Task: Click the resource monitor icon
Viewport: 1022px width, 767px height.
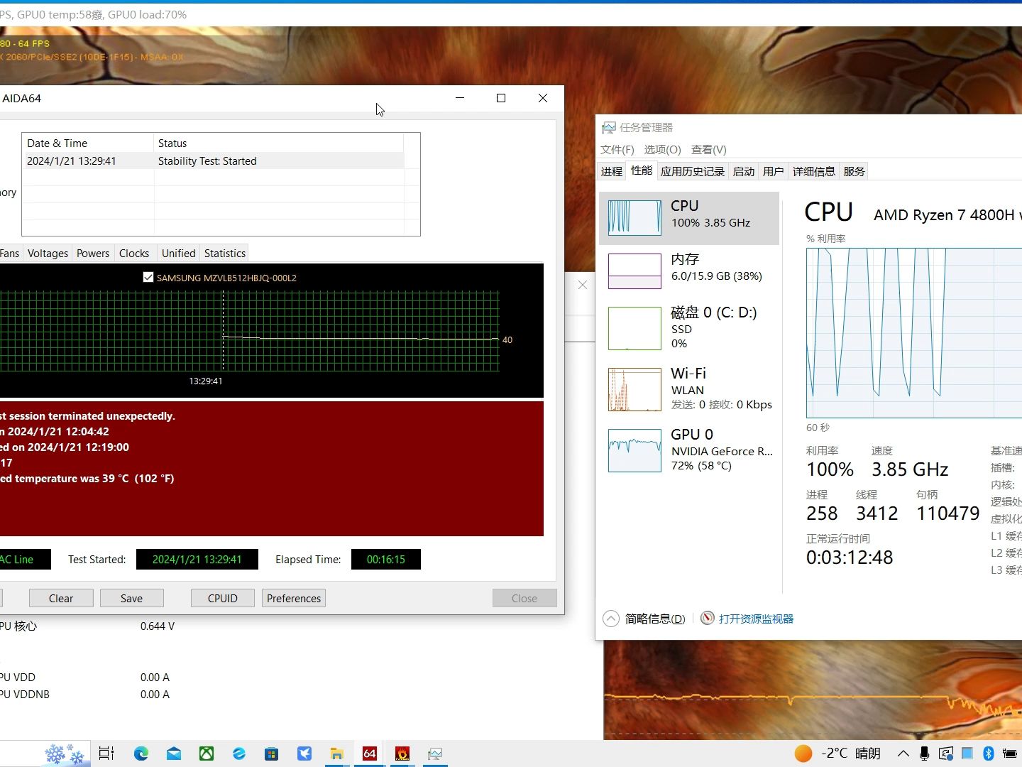Action: (x=707, y=618)
